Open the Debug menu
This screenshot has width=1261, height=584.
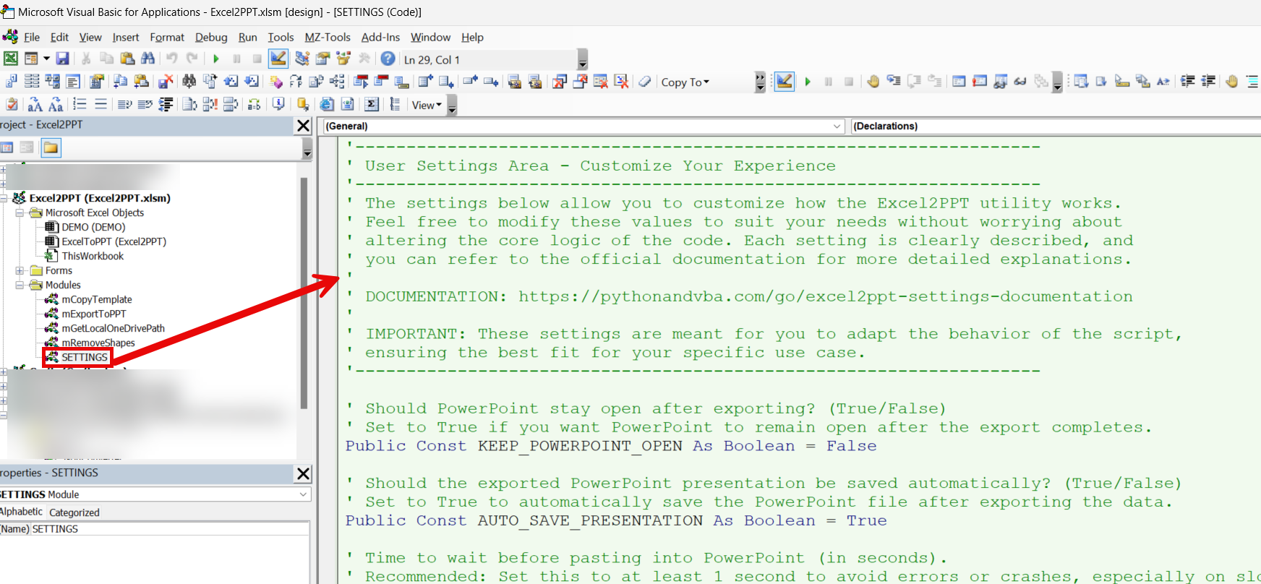[x=211, y=37]
